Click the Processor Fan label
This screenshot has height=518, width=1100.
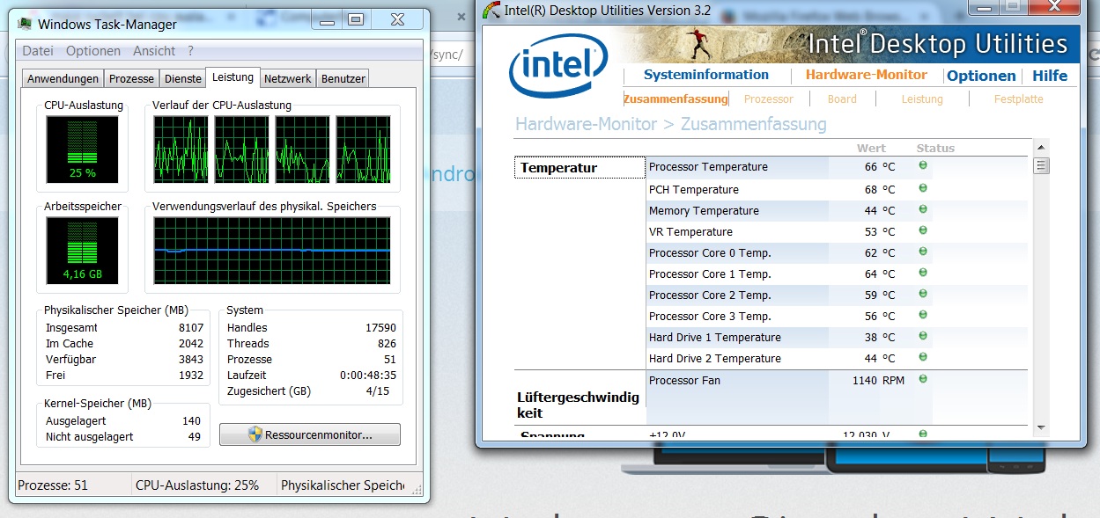click(684, 380)
